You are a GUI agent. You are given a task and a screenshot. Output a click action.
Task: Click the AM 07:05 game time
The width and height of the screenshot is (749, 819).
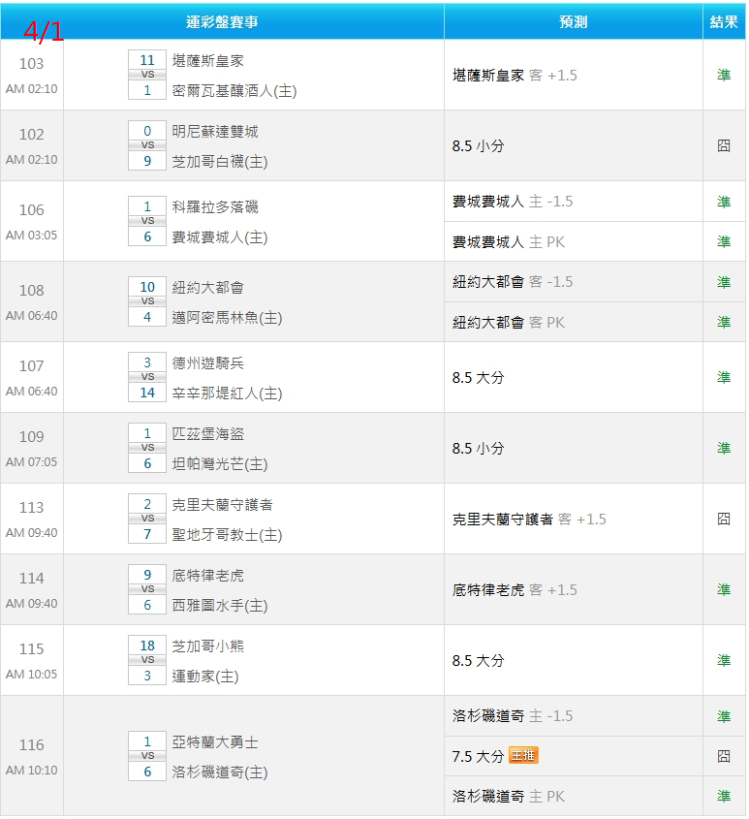pyautogui.click(x=31, y=462)
